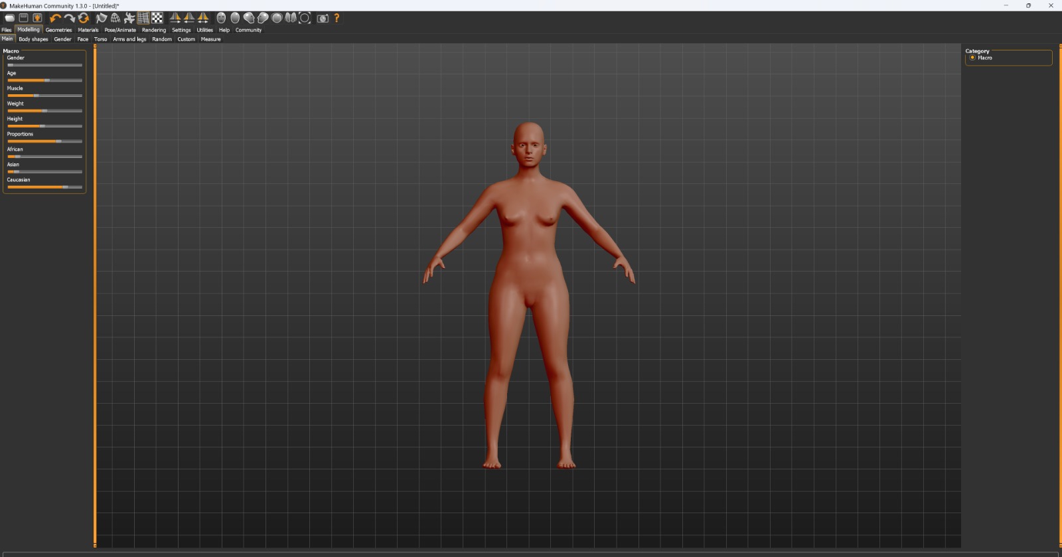
Task: Open help via the question mark icon
Action: pos(337,18)
